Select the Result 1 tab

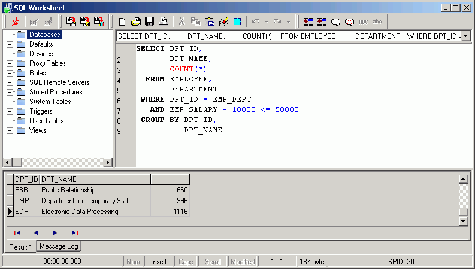[21, 246]
